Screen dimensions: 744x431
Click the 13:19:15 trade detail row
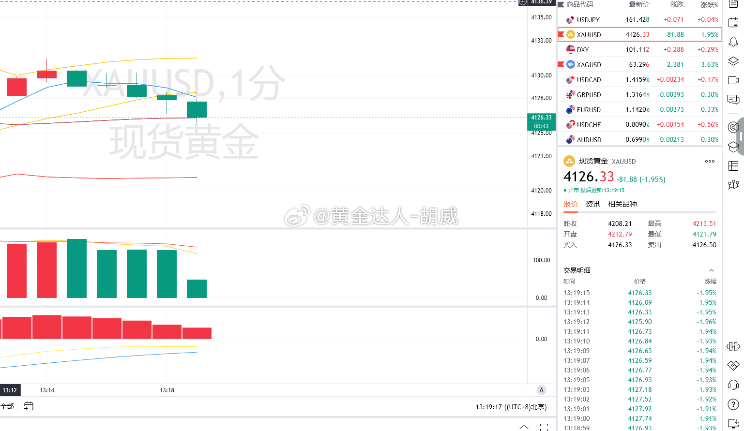point(639,293)
